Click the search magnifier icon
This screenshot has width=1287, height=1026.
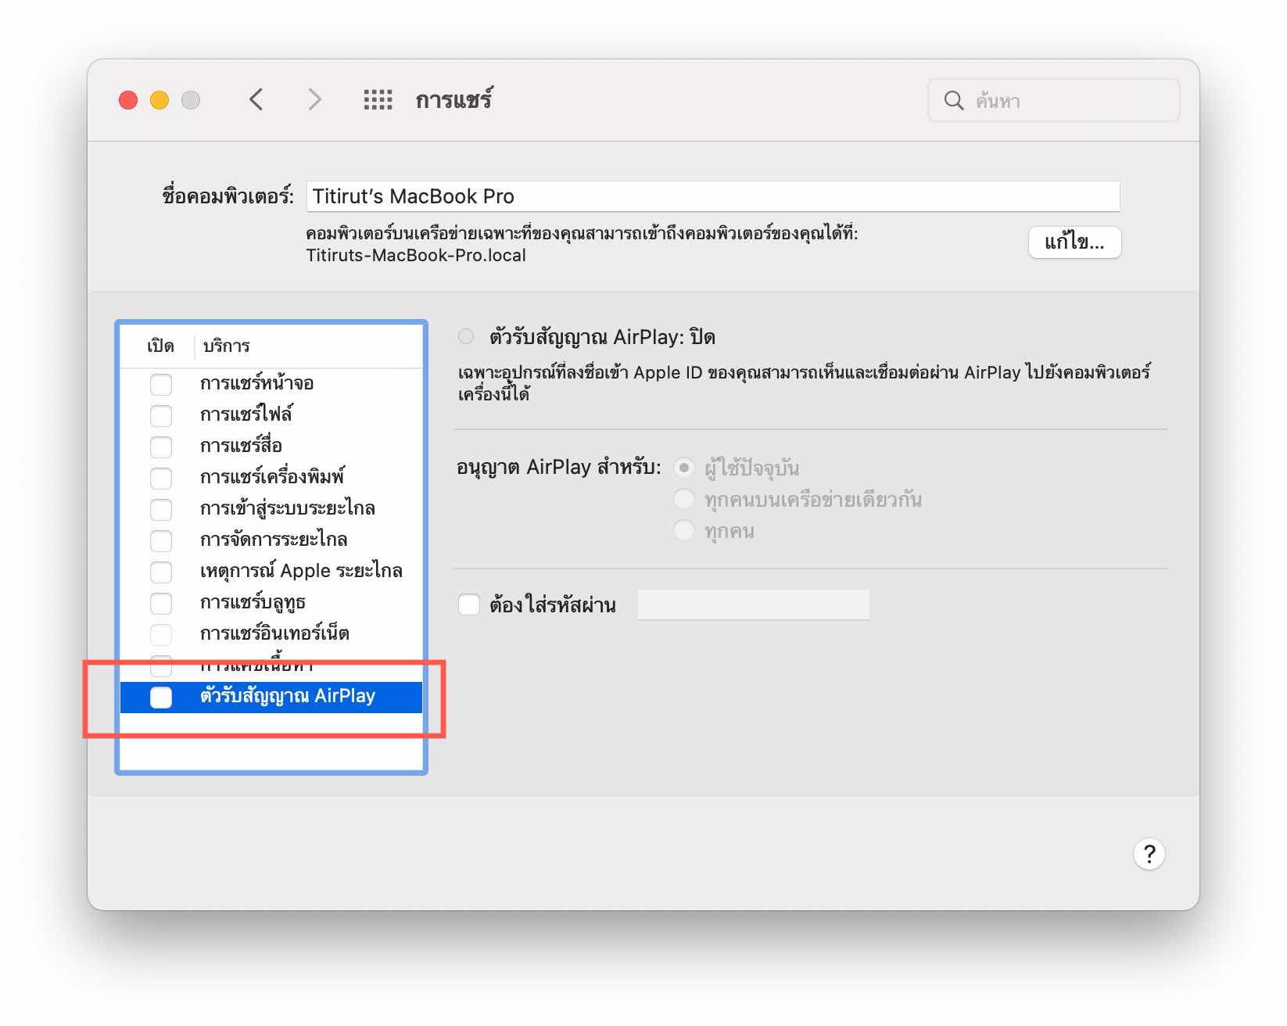(953, 101)
